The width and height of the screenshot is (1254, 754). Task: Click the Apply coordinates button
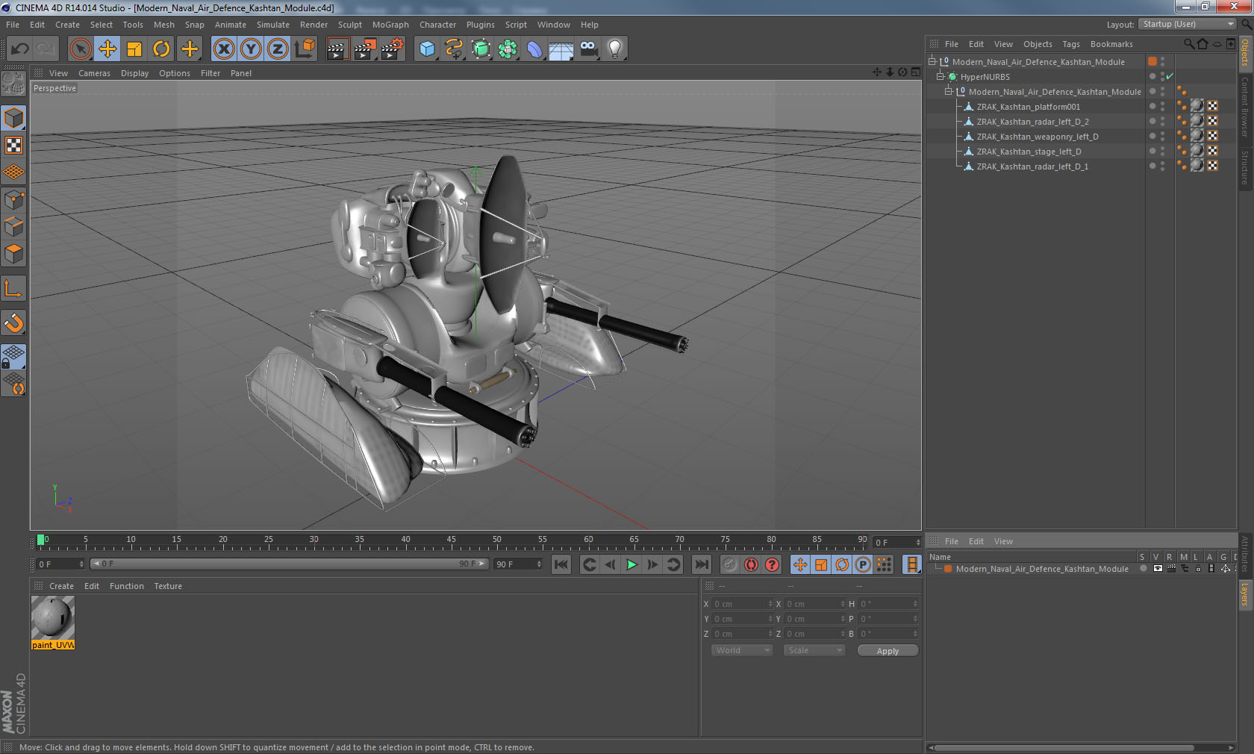pos(888,651)
